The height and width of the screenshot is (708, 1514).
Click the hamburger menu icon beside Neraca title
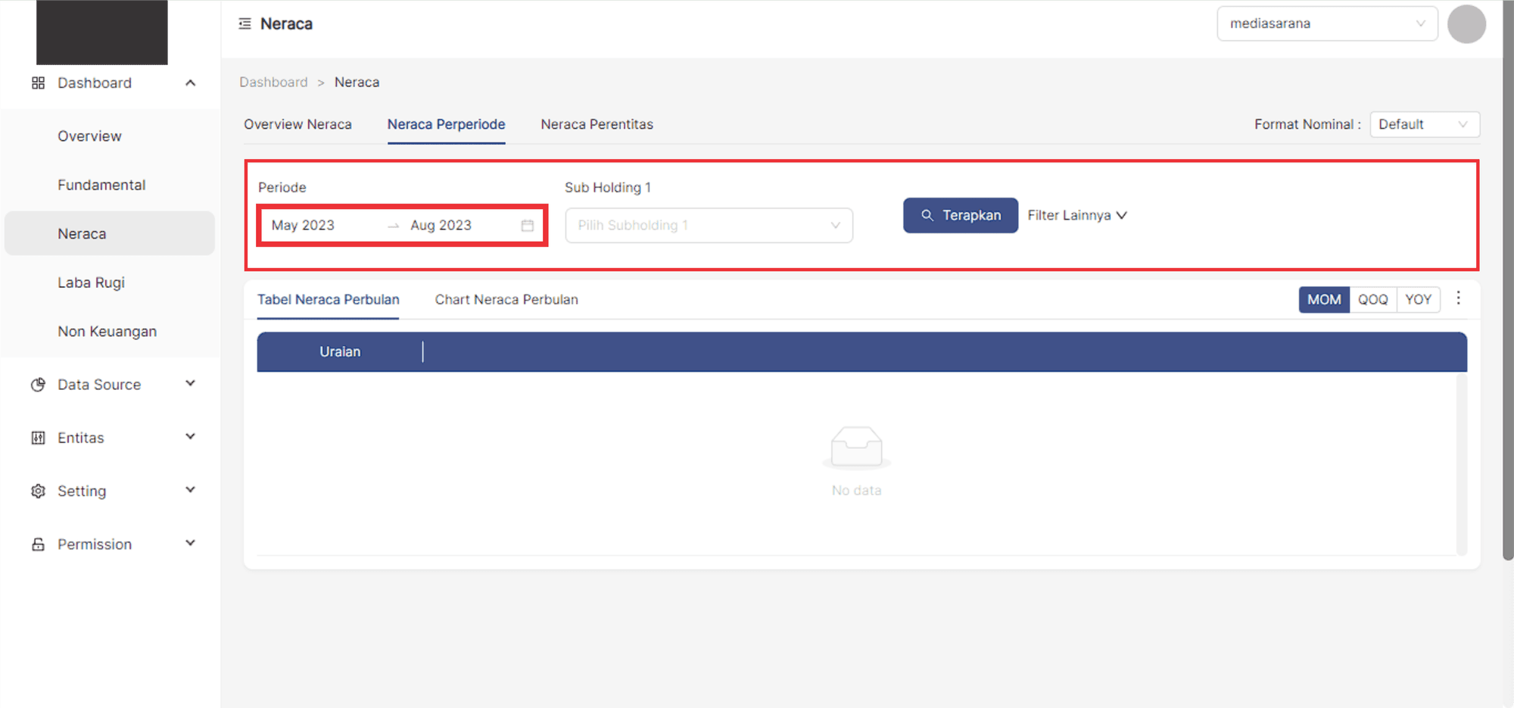coord(245,24)
